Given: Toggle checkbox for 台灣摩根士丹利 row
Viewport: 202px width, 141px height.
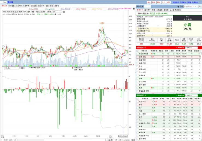Looking at the screenshot, I should pos(137,123).
